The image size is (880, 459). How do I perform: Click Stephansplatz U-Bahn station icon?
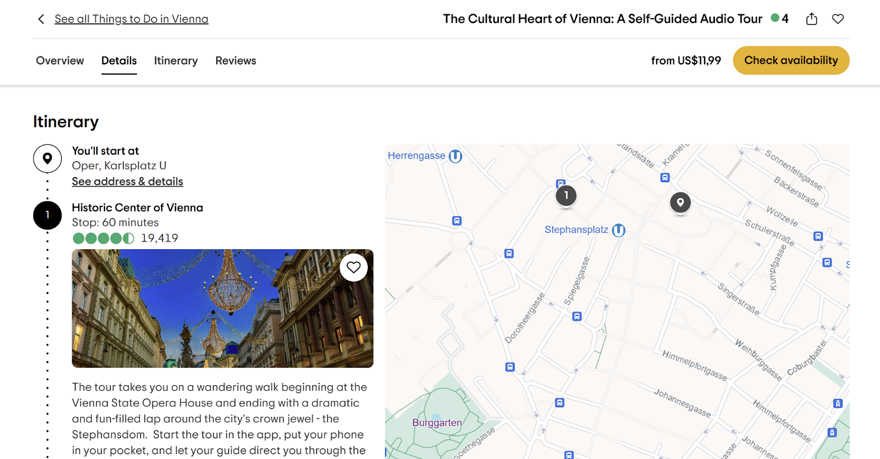coord(619,230)
